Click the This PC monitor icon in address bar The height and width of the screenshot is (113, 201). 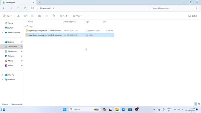tap(33, 8)
